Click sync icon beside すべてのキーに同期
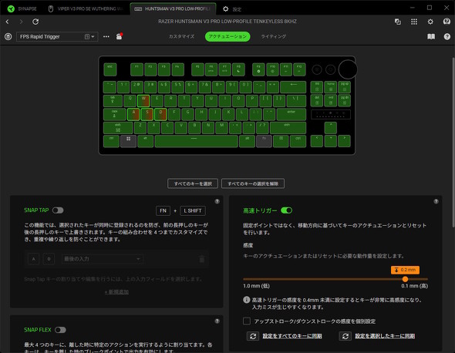 253,336
